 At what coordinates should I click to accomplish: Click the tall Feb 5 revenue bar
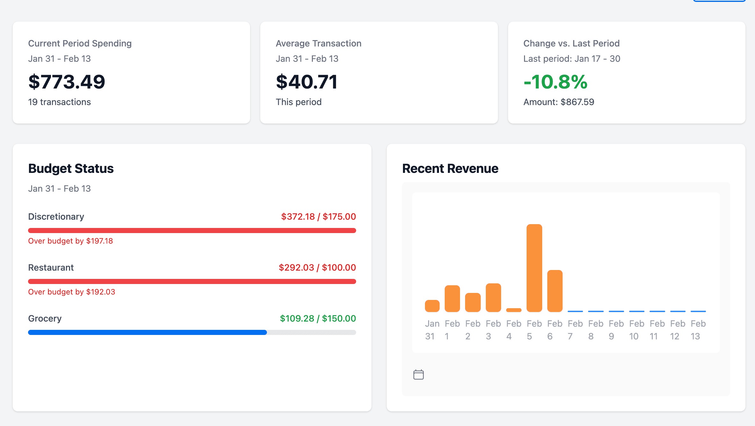coord(534,268)
